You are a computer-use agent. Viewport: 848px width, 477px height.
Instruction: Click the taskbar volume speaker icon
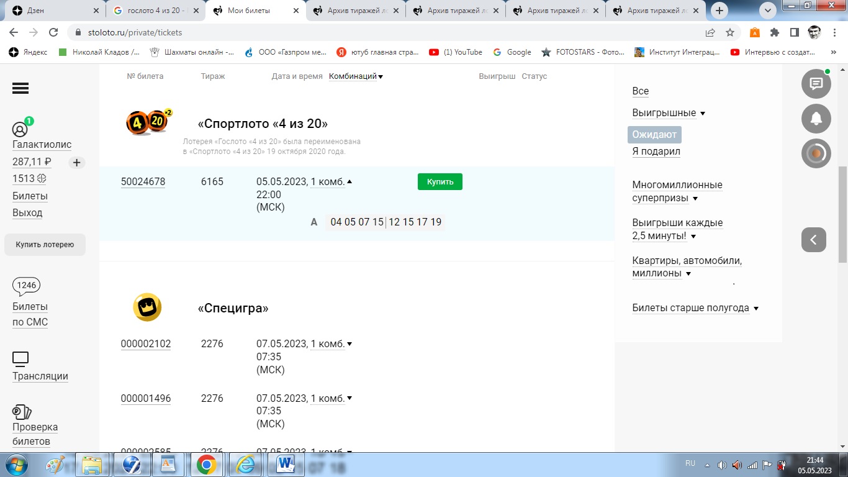pos(722,465)
